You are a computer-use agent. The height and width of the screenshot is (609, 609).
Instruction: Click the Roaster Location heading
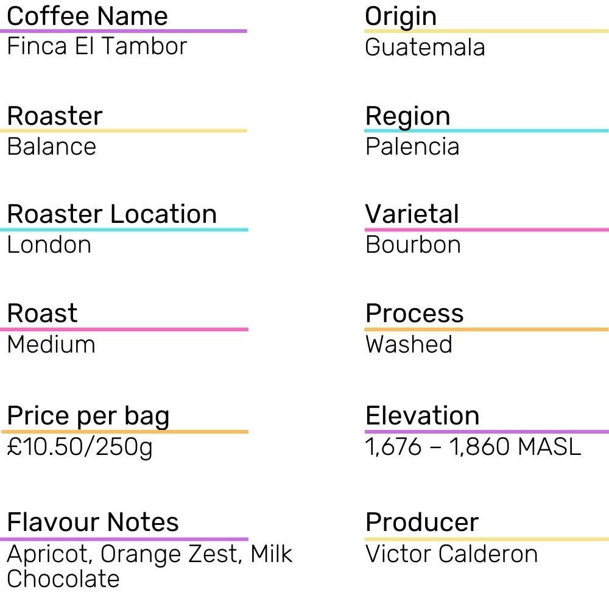point(112,214)
